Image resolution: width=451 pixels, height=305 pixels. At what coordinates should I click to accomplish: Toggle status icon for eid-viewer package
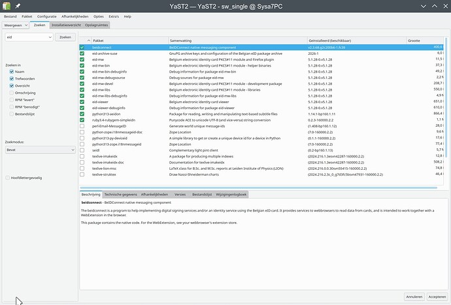coord(82,102)
